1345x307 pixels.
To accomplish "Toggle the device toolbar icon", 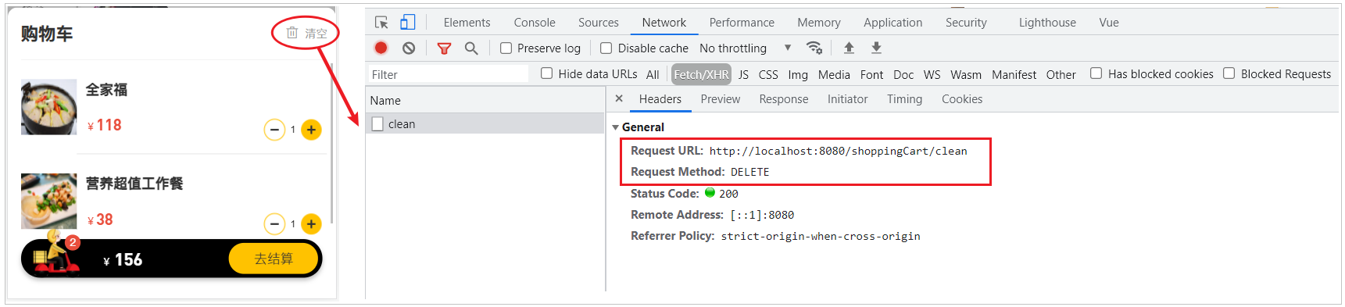I will coord(408,22).
